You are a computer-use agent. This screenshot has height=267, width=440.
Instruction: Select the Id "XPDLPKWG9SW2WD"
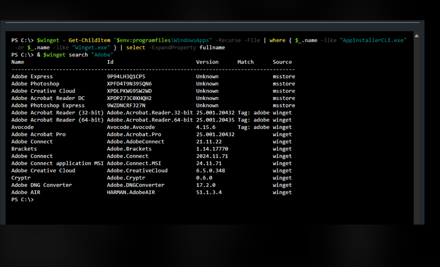tap(129, 91)
